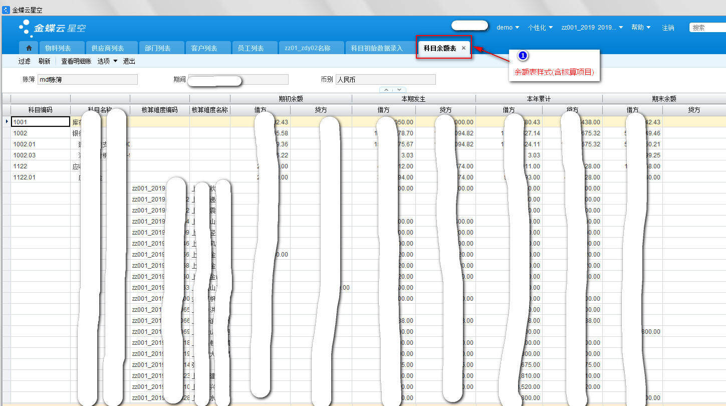Click 刷新 to refresh the table
The width and height of the screenshot is (726, 406).
pos(44,61)
